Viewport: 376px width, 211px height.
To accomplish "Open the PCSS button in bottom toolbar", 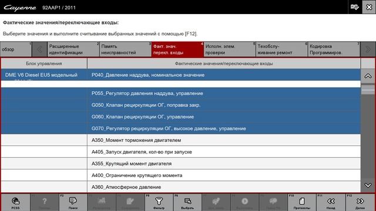I will pos(16,202).
